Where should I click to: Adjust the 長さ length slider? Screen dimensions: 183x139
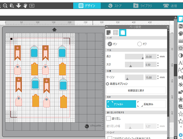coord(134,56)
